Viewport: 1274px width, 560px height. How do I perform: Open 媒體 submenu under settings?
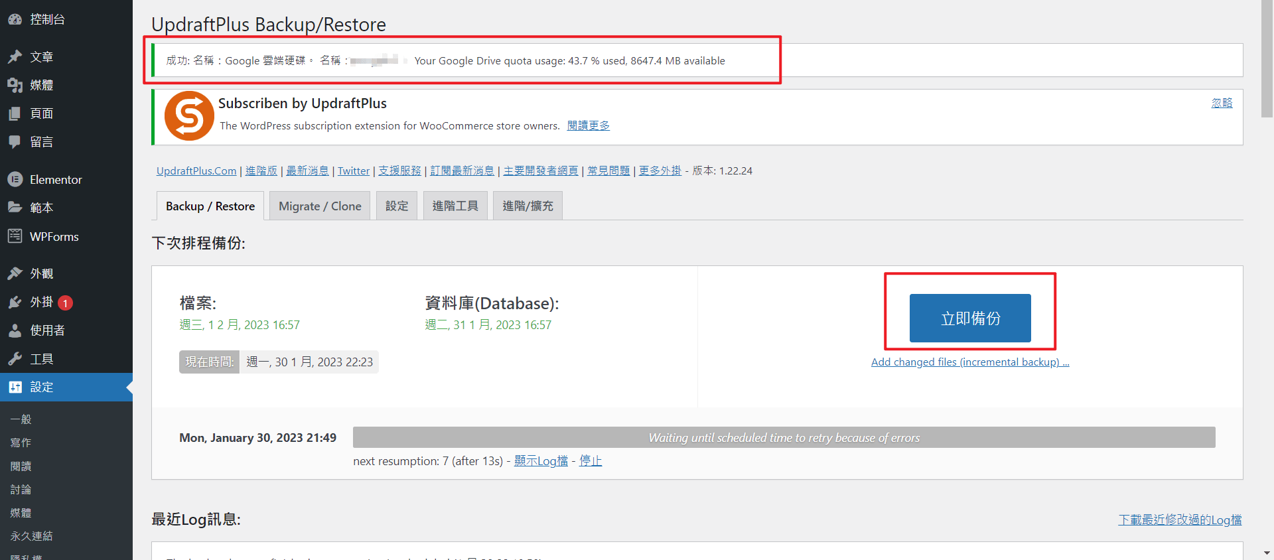(x=21, y=513)
